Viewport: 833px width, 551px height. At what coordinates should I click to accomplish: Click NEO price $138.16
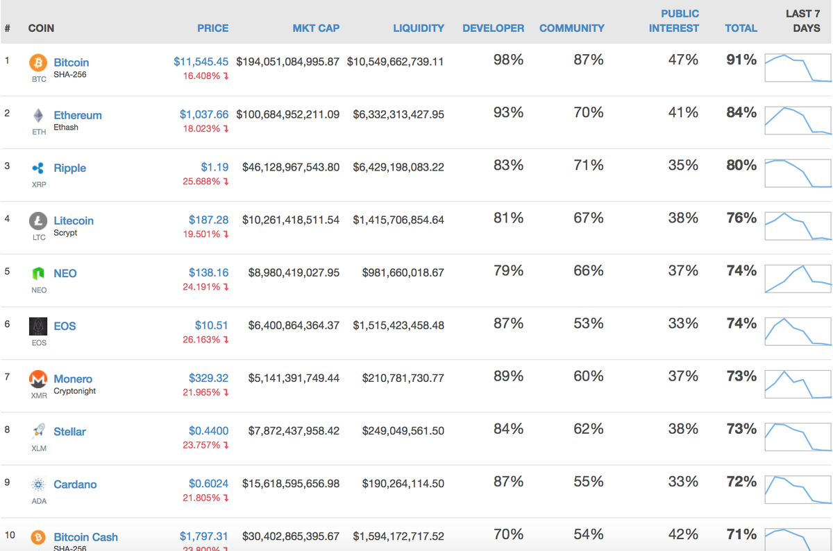click(x=209, y=272)
